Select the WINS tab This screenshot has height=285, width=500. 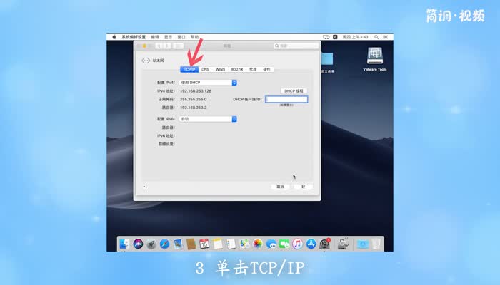[220, 69]
